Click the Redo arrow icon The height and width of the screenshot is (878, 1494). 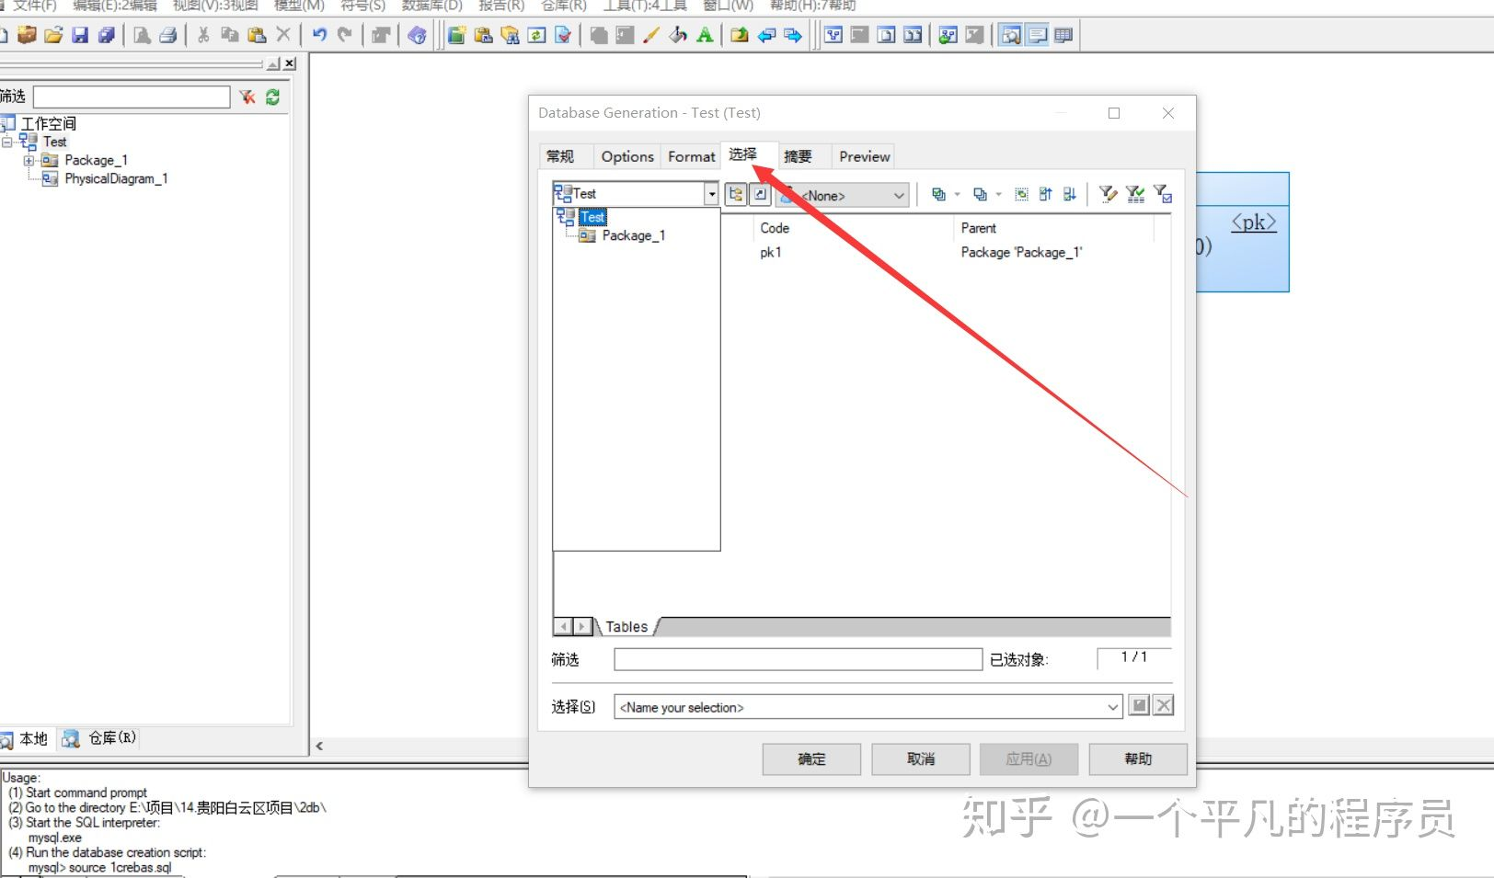345,36
